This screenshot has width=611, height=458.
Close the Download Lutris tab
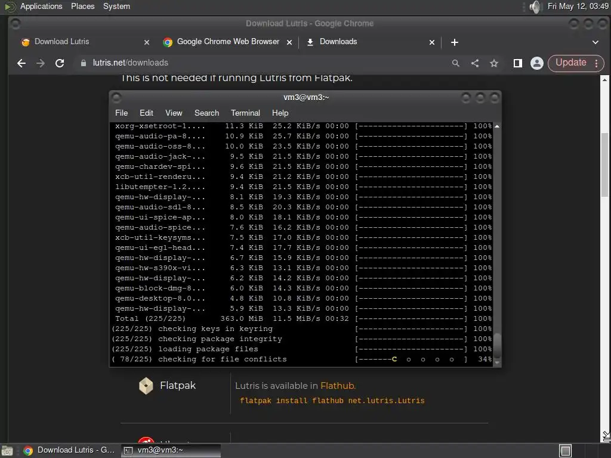click(x=147, y=42)
